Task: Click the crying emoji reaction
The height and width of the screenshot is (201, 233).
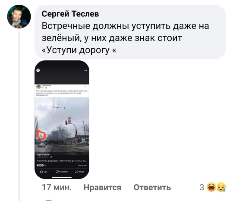Action: tap(221, 187)
